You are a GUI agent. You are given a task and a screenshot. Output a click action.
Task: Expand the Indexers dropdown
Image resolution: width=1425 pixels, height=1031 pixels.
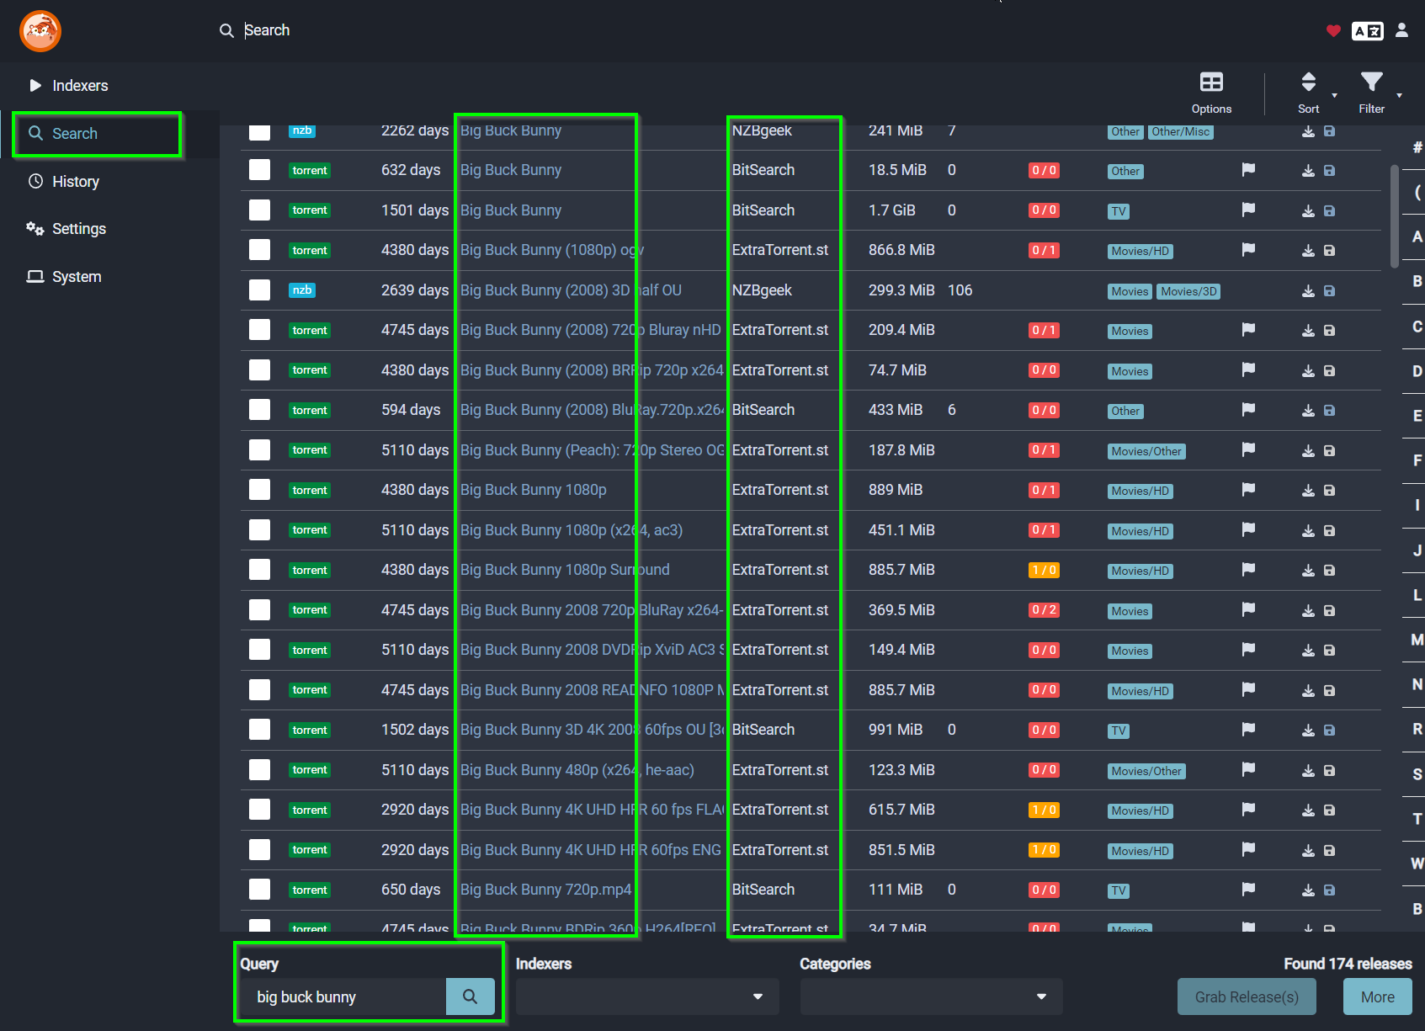pos(646,996)
